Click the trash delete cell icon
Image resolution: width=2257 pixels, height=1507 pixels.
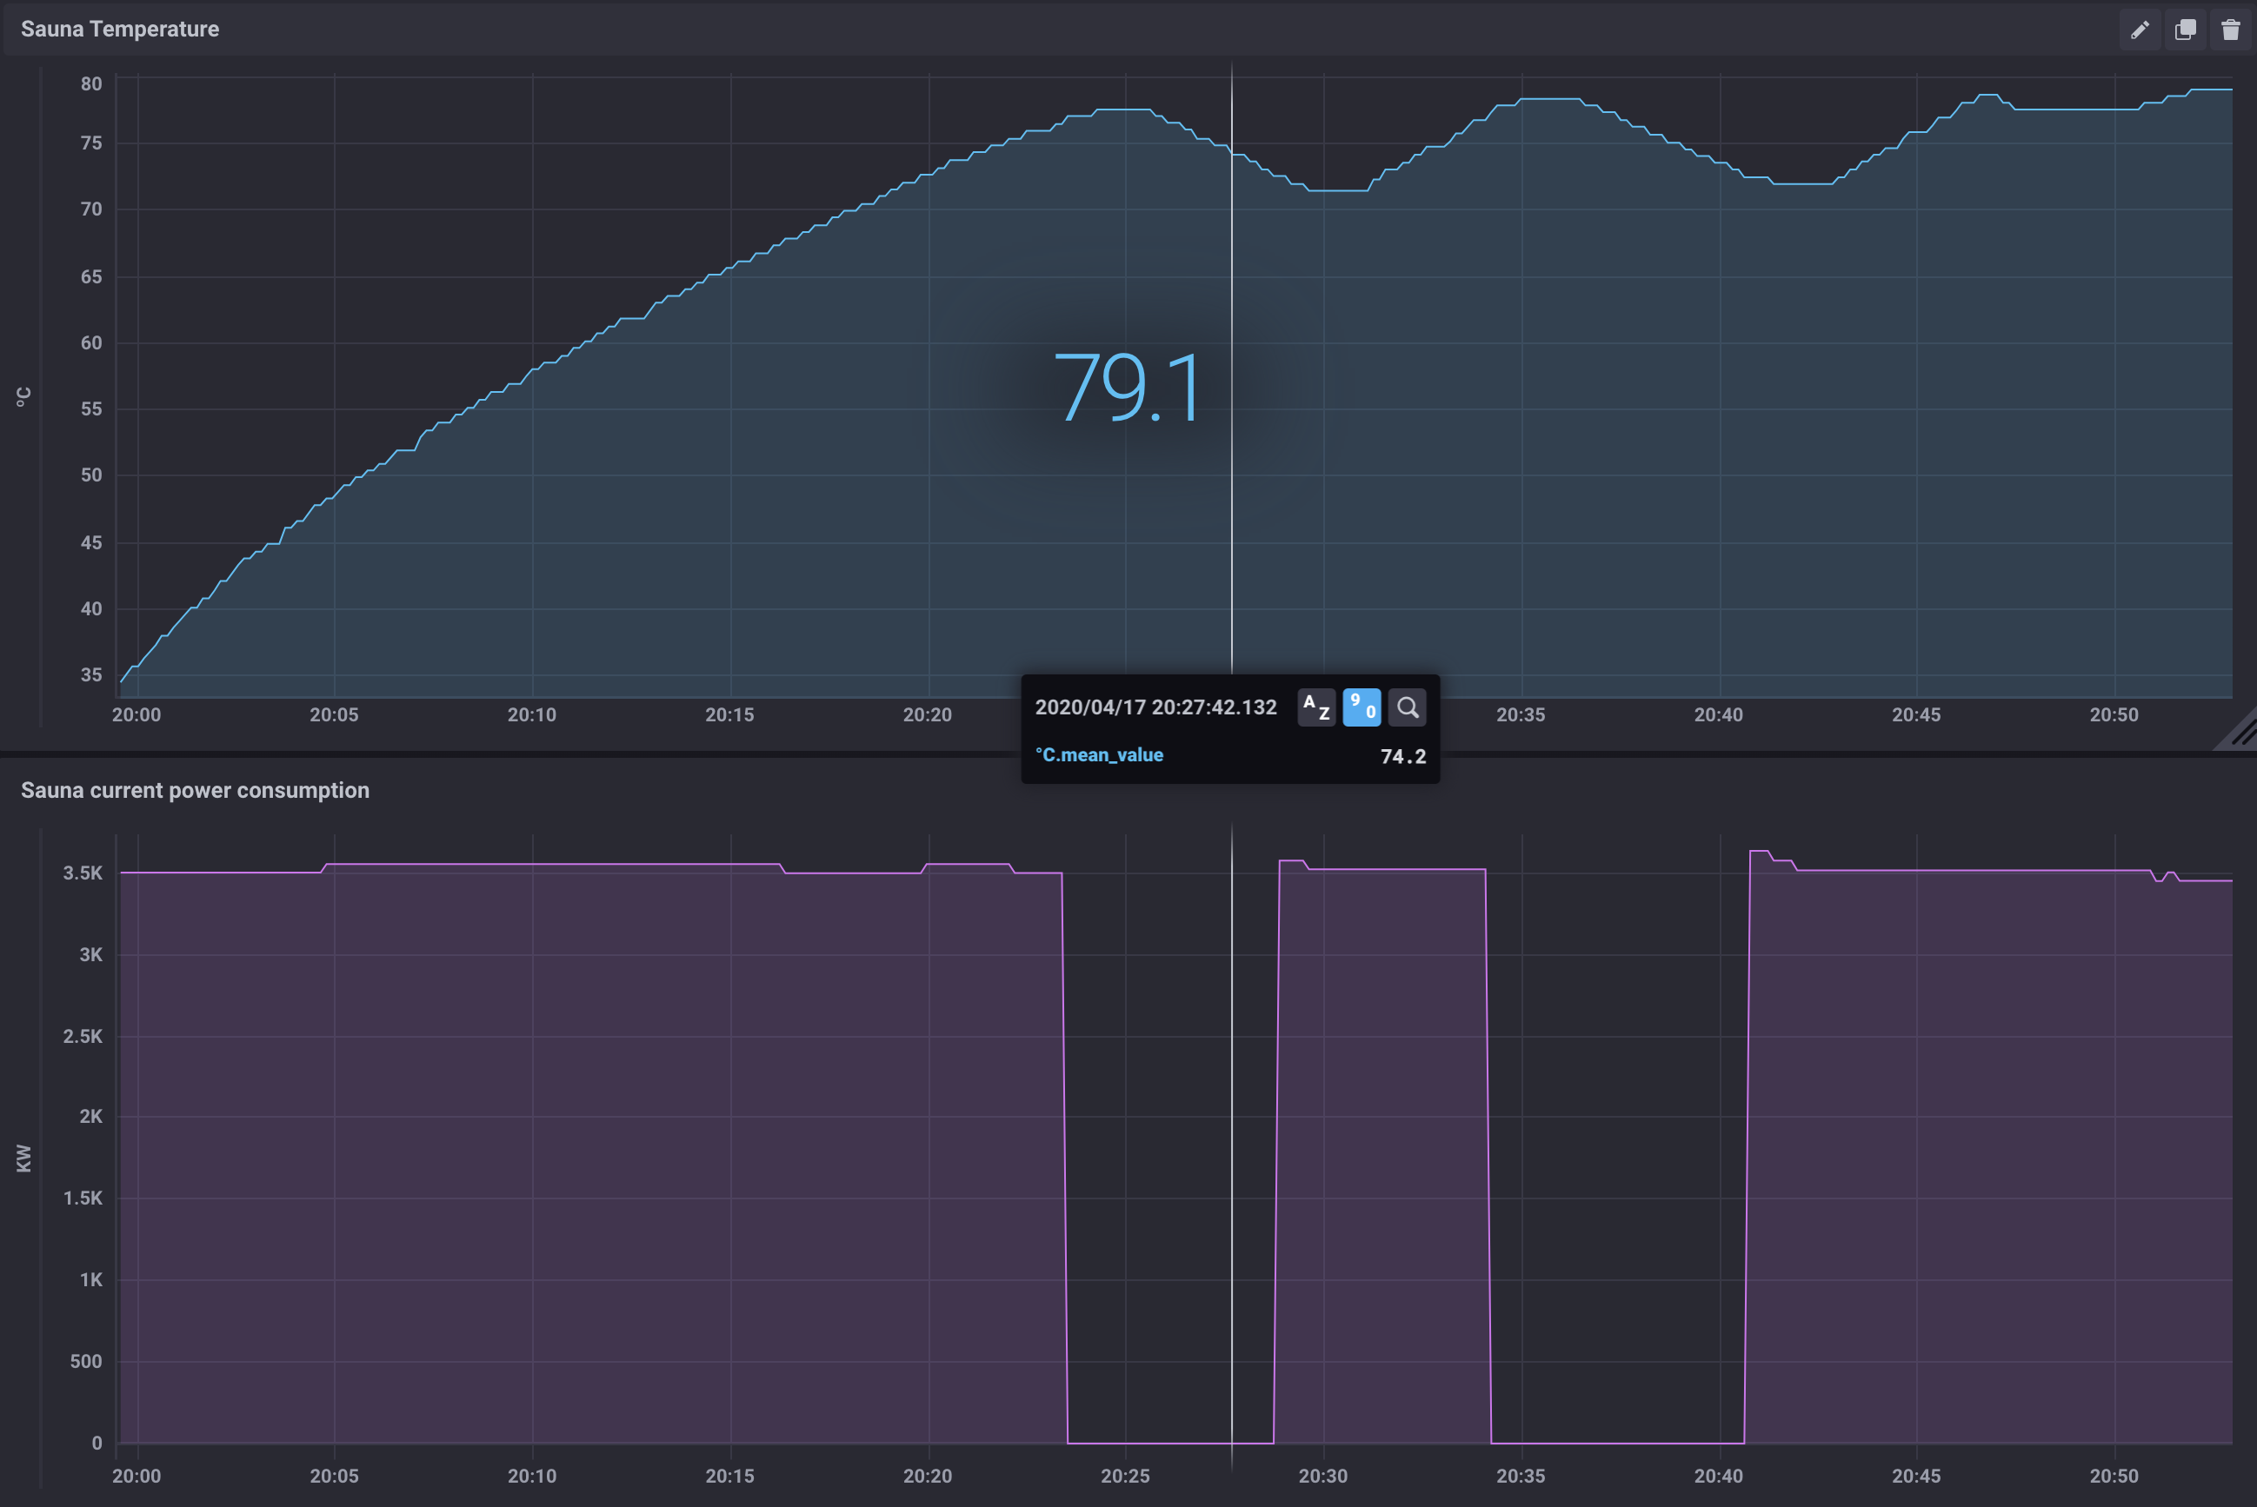2230,30
